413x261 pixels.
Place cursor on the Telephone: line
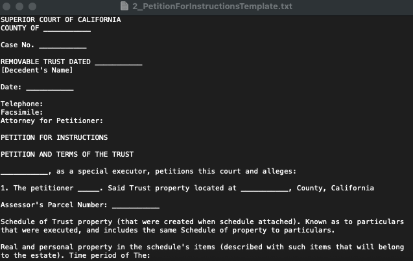(x=22, y=104)
